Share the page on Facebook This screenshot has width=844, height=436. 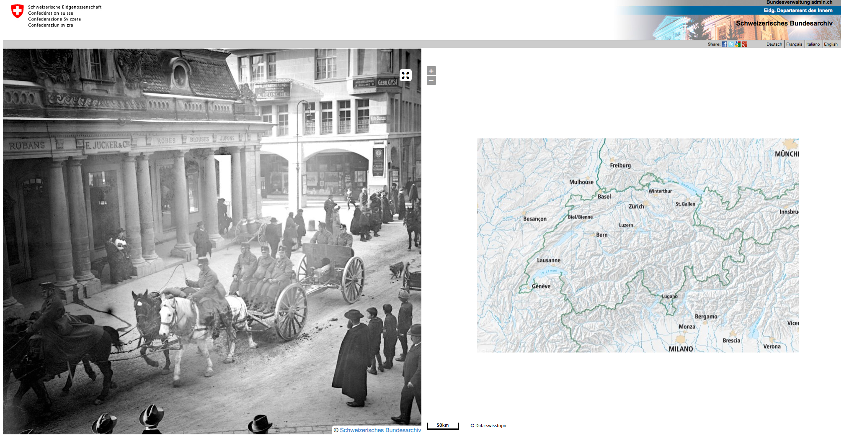[x=724, y=44]
